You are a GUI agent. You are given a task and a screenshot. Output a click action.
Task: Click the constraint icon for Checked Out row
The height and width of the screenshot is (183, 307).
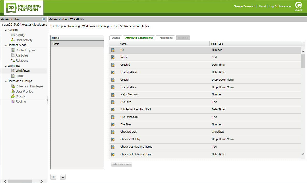click(x=113, y=132)
